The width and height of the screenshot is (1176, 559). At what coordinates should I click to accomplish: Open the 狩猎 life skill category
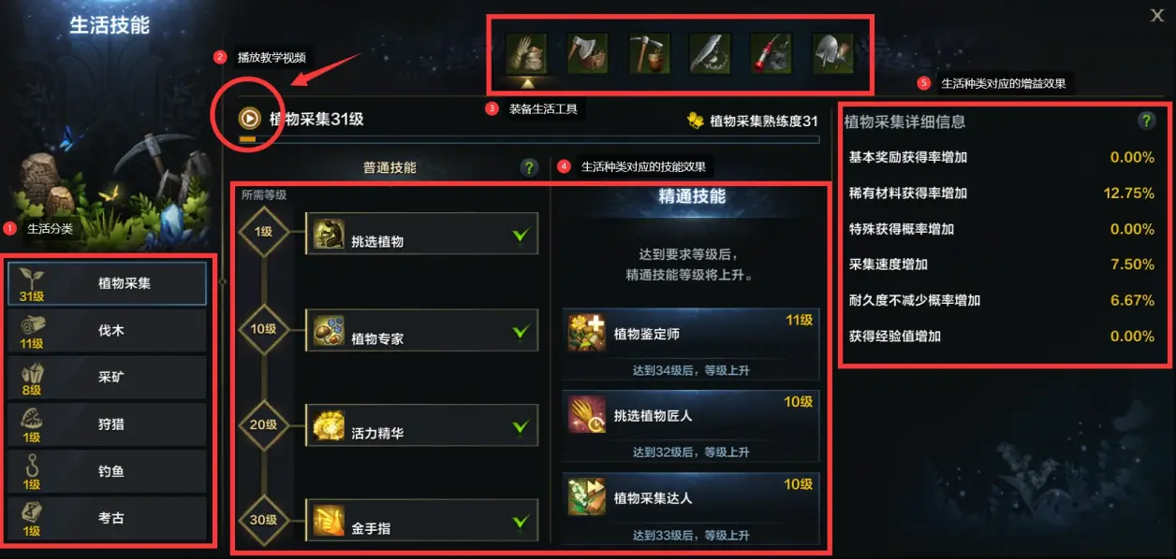[x=107, y=423]
